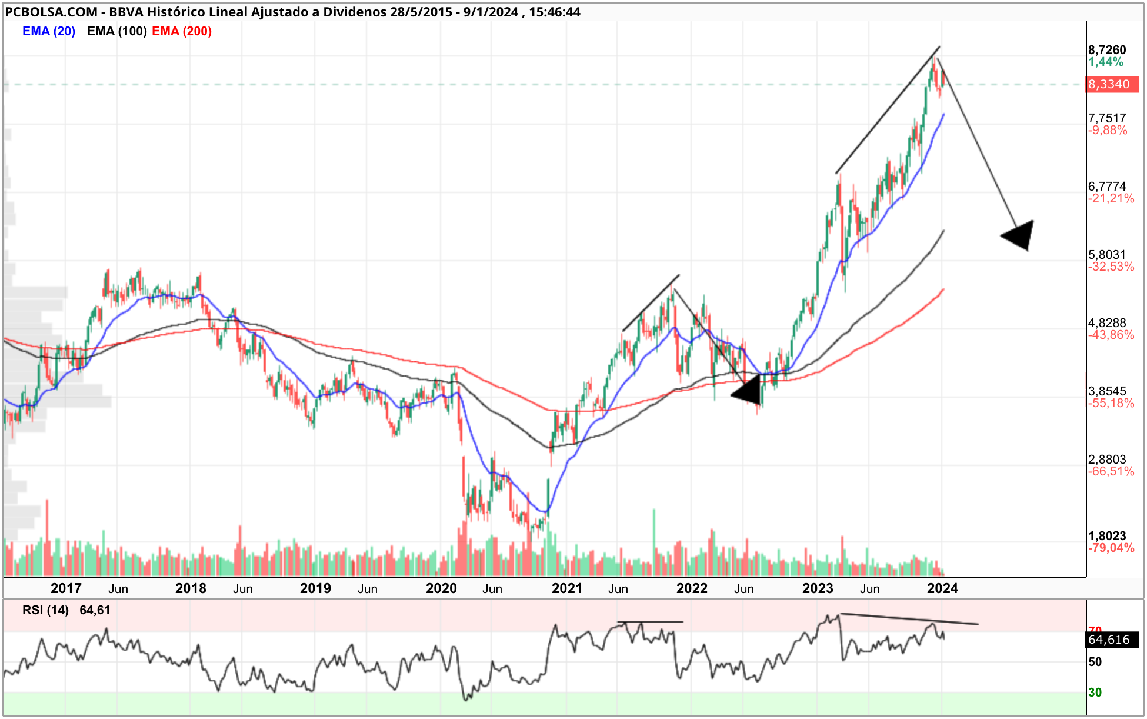Click the -32,53% percentage label
Image resolution: width=1147 pixels, height=719 pixels.
click(x=1111, y=267)
